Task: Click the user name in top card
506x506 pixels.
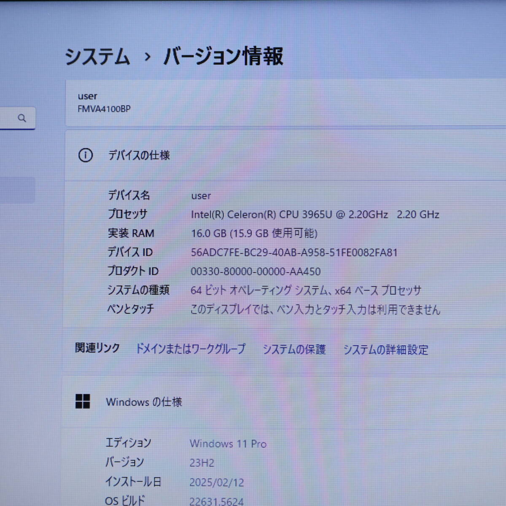Action: coord(87,97)
